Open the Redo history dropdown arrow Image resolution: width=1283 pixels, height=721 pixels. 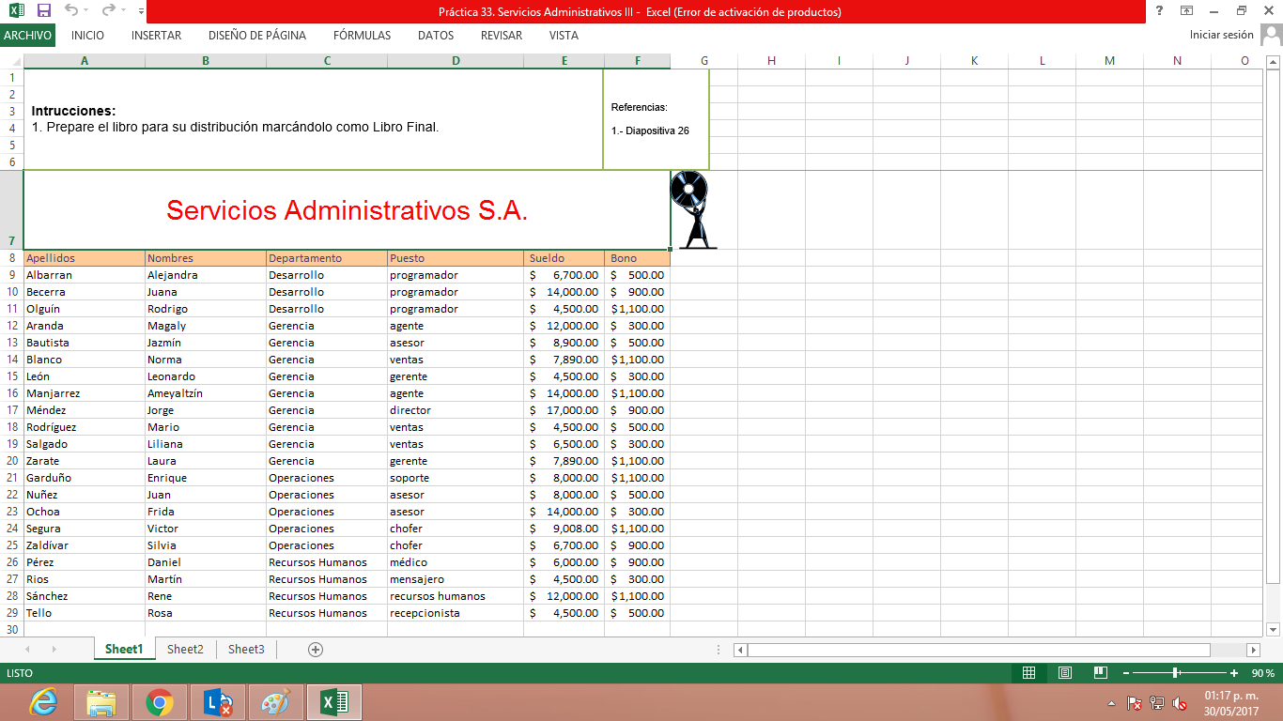122,11
